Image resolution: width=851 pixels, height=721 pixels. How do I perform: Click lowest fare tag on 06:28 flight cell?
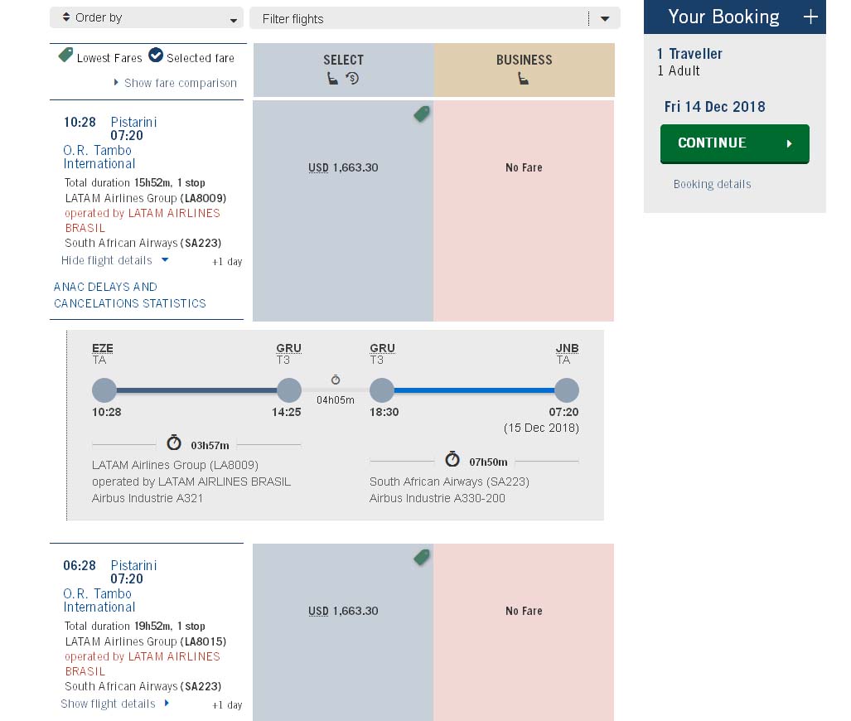click(422, 557)
